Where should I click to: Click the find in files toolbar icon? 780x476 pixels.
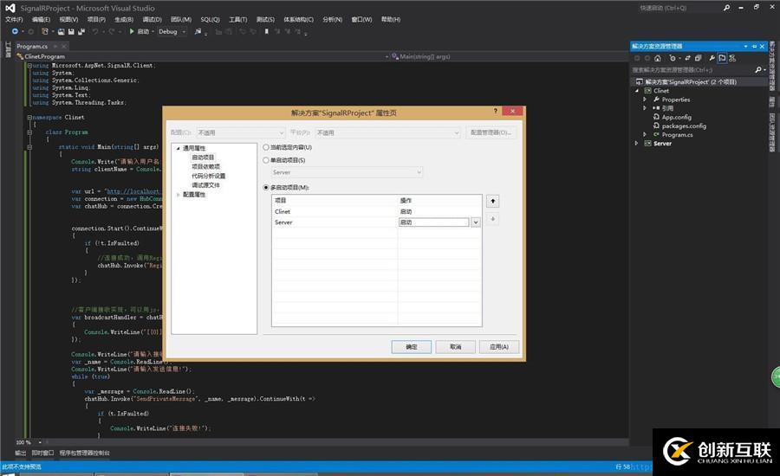(x=198, y=31)
